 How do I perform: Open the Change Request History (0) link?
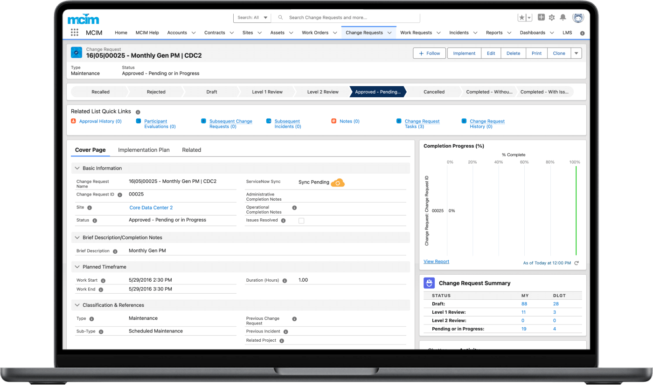point(487,124)
